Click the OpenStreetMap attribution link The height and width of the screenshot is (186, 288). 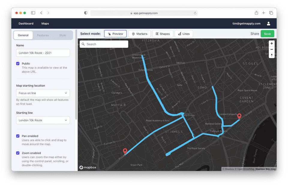244,169
